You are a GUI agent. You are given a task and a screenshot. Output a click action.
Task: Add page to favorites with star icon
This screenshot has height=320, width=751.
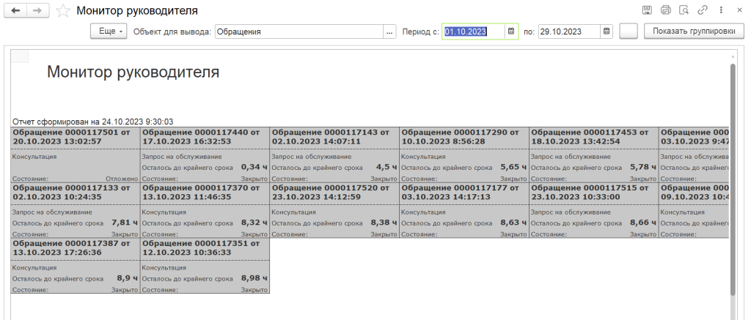(x=64, y=11)
